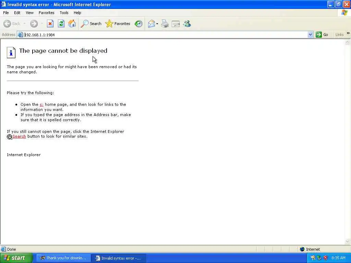Expand the Mail button dropdown arrow
This screenshot has height=263, width=351.
coord(157,24)
